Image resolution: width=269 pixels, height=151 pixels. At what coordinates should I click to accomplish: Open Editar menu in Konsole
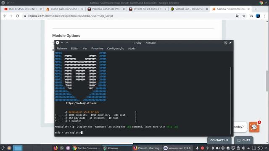point(75,49)
